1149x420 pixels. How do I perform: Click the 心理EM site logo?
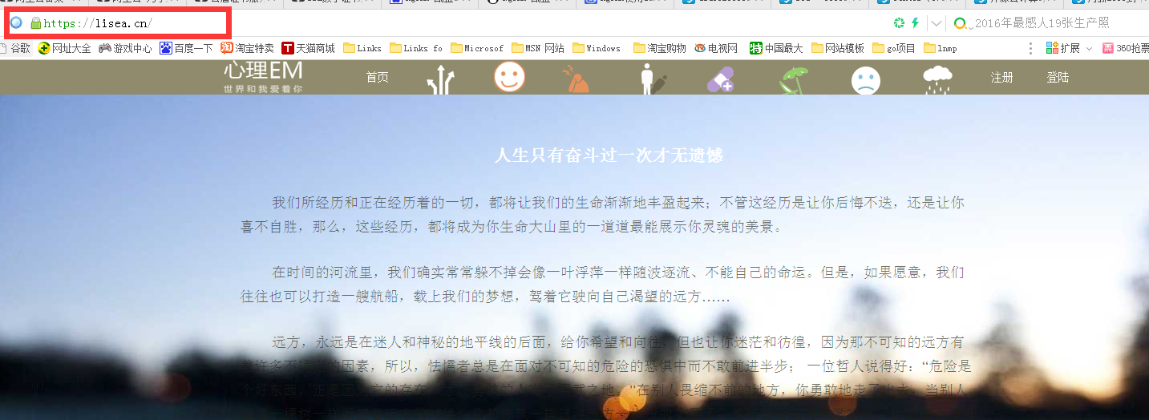pos(263,77)
